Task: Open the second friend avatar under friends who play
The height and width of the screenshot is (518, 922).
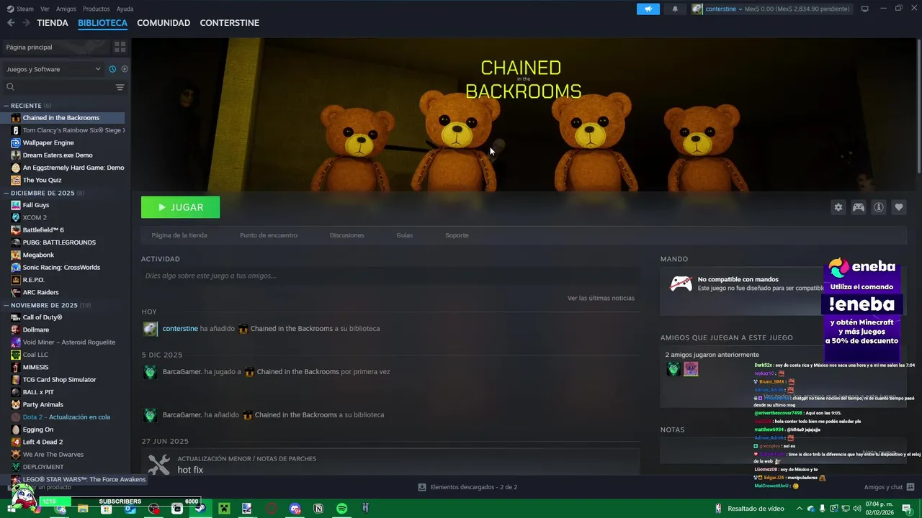Action: [x=691, y=369]
